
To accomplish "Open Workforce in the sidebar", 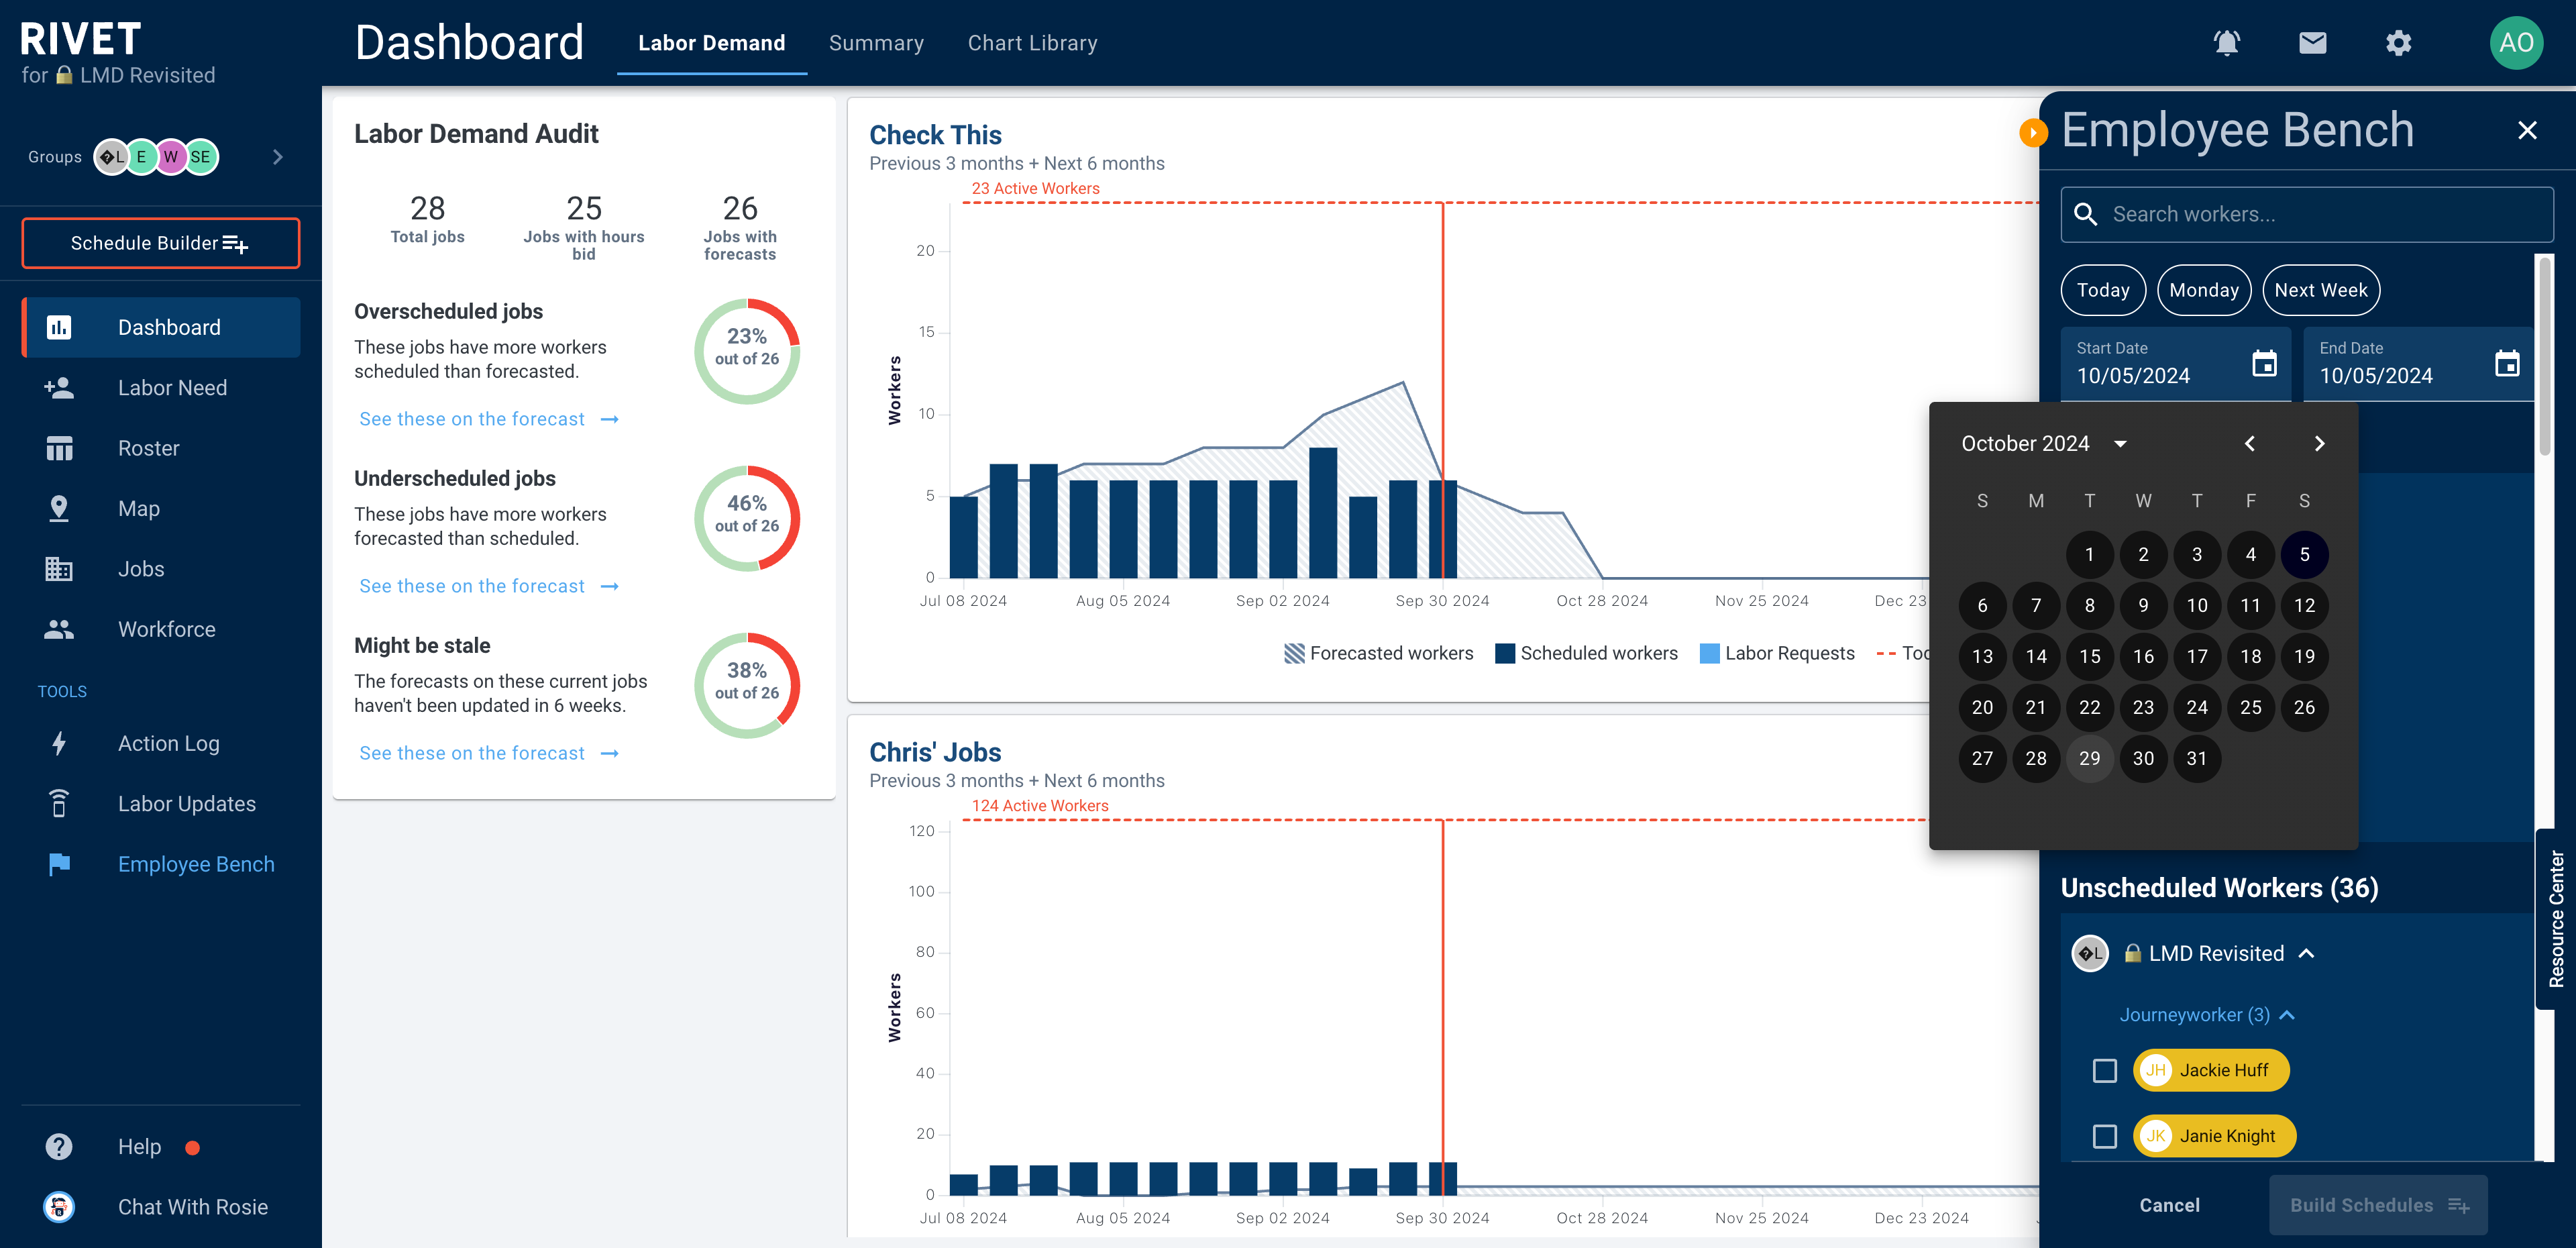I will tap(161, 629).
